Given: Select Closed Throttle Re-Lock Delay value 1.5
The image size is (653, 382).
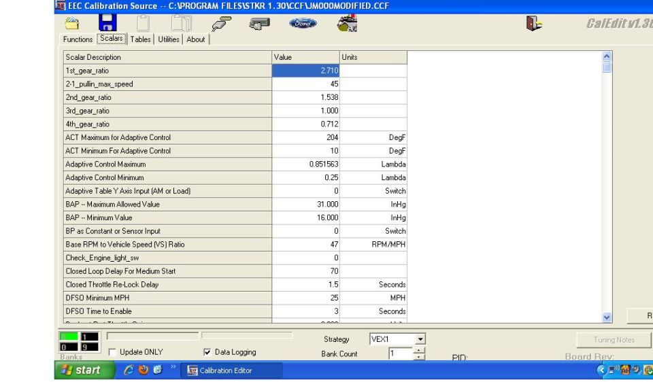Looking at the screenshot, I should [x=305, y=284].
